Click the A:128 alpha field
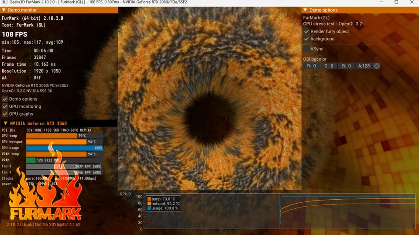419x235 pixels. tap(364, 66)
